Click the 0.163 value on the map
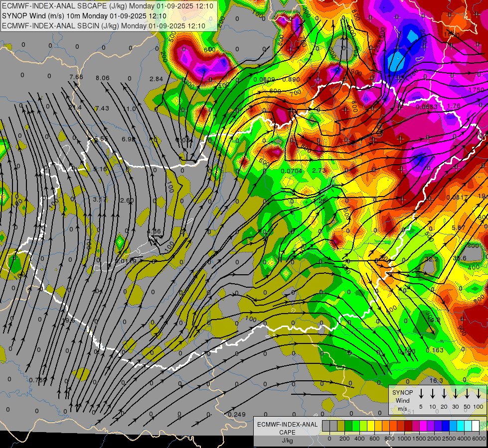 pos(435,350)
